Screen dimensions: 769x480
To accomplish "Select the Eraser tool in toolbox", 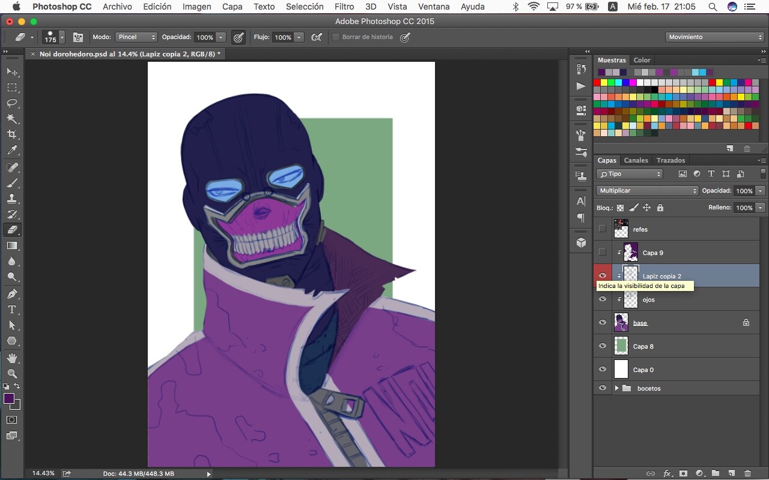I will pos(12,230).
